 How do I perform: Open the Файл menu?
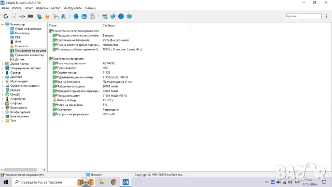5,8
